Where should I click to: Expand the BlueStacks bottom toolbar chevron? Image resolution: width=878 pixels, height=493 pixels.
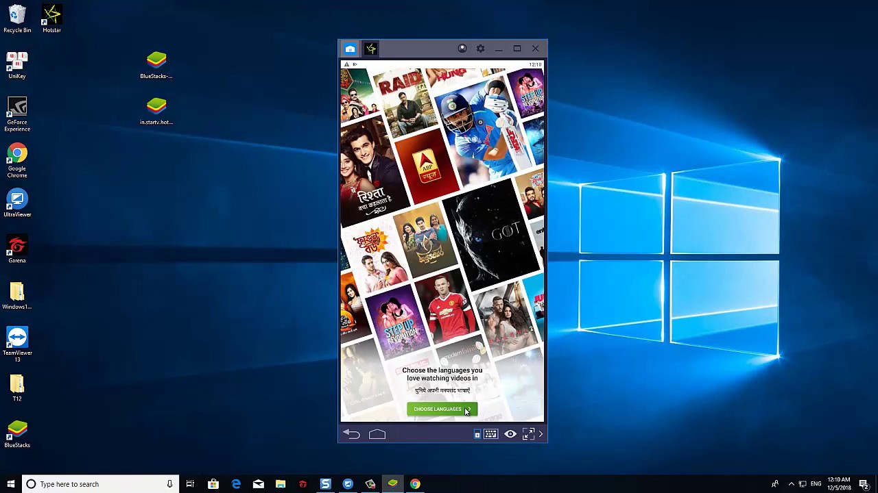coord(541,434)
